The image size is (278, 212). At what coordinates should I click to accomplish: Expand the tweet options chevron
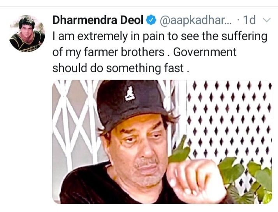click(x=266, y=20)
